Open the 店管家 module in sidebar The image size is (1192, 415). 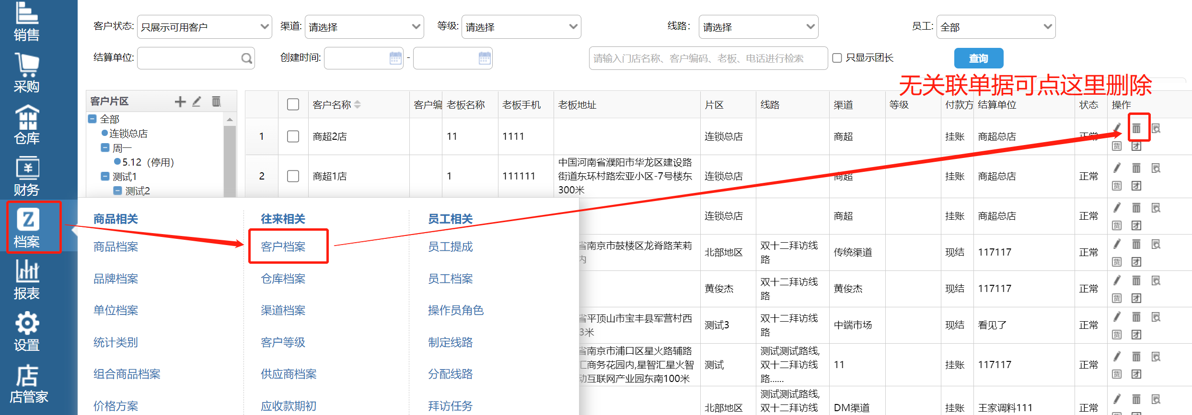coord(29,384)
